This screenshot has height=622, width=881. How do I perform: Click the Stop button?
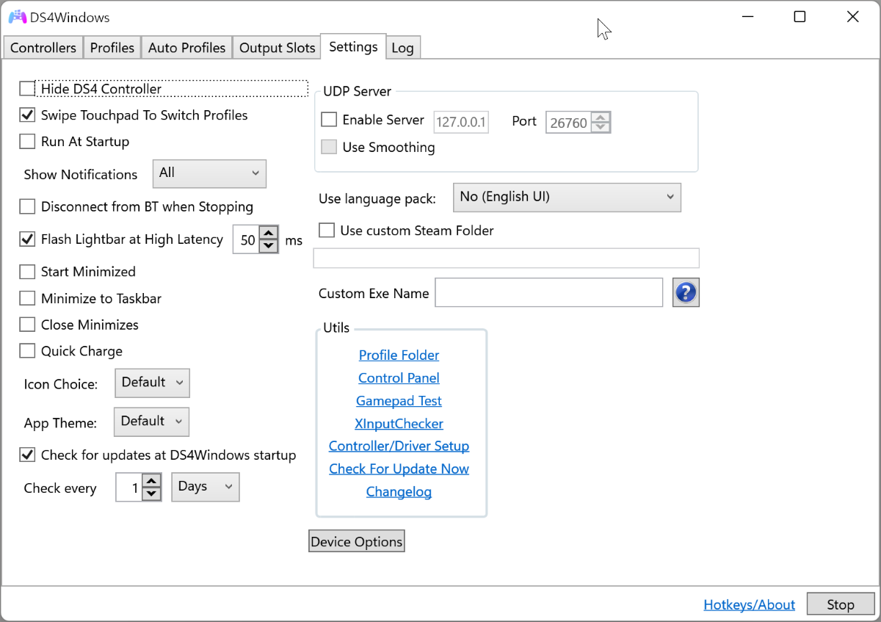coord(841,604)
